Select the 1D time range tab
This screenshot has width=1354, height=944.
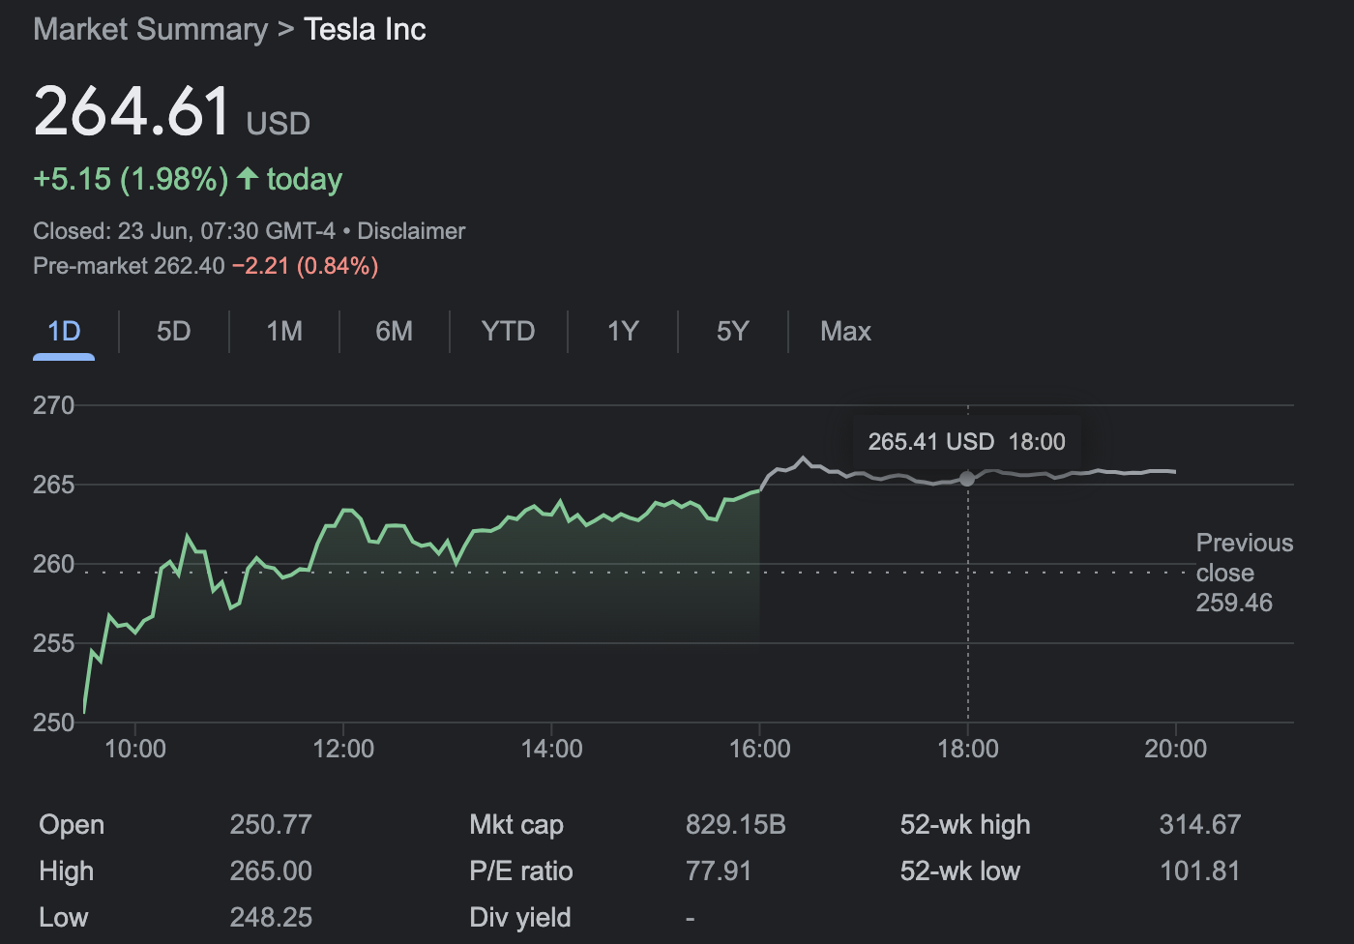click(x=64, y=332)
